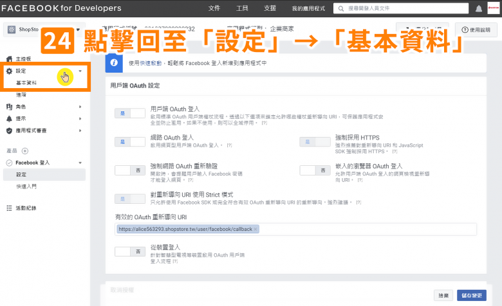502x306 pixels.
Task: Click help mark beside Login from Devices description
Action: tap(175, 261)
